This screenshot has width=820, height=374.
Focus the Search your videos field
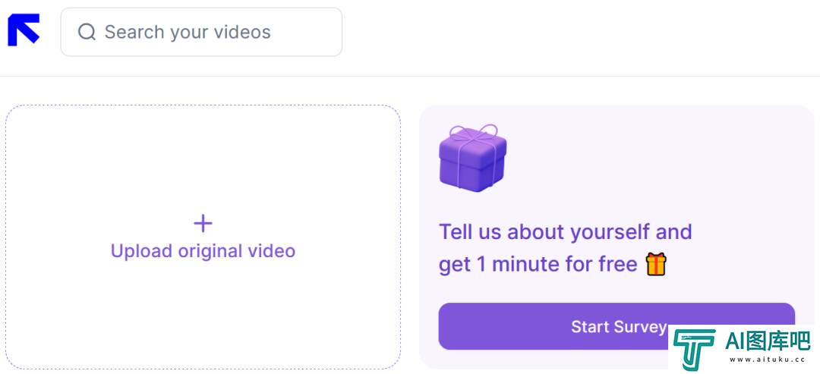(201, 32)
